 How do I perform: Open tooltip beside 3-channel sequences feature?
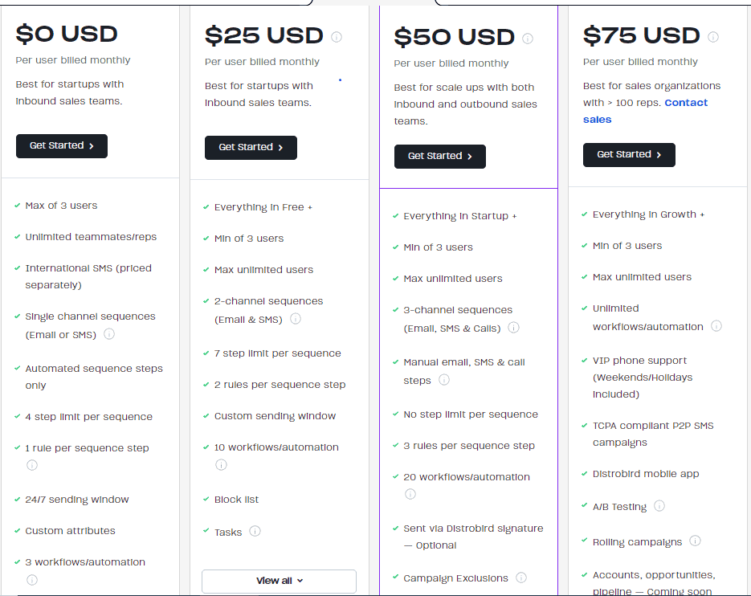(x=514, y=328)
